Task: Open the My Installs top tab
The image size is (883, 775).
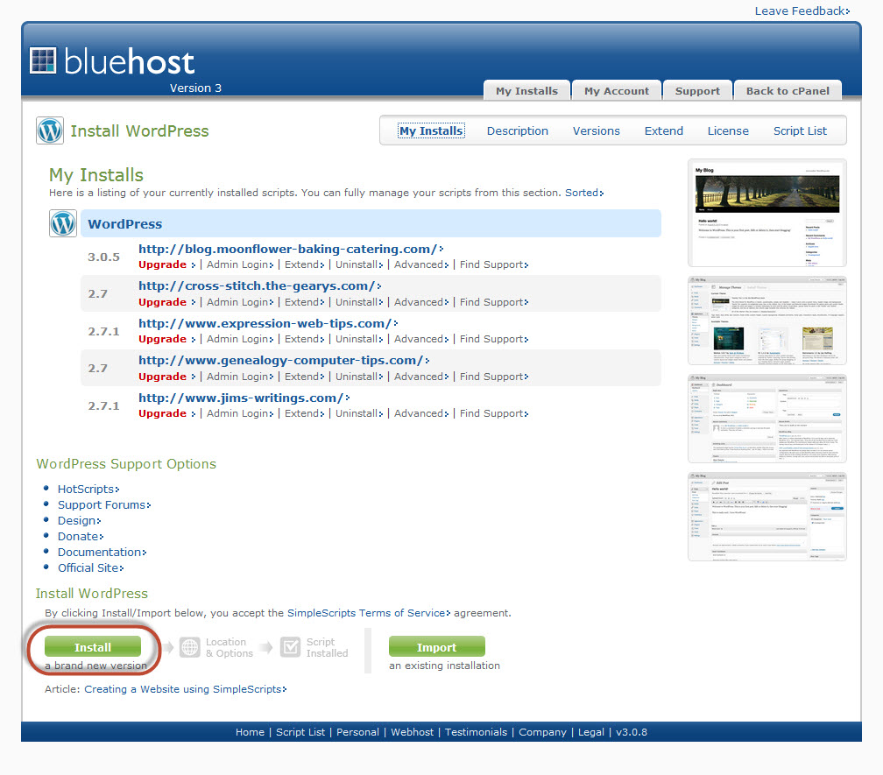Action: [x=526, y=90]
